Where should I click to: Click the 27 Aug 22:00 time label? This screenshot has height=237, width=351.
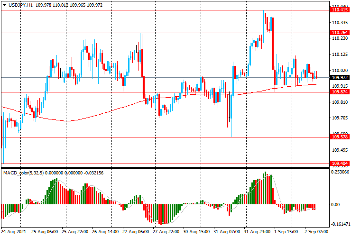(x=166, y=232)
